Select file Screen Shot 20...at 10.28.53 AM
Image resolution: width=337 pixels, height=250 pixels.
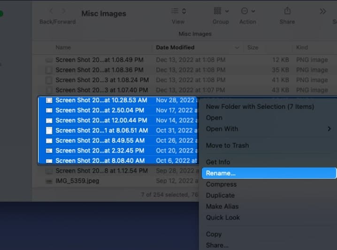click(101, 100)
